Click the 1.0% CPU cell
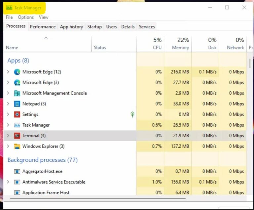Viewport: 254px width, 210px height. click(150, 182)
